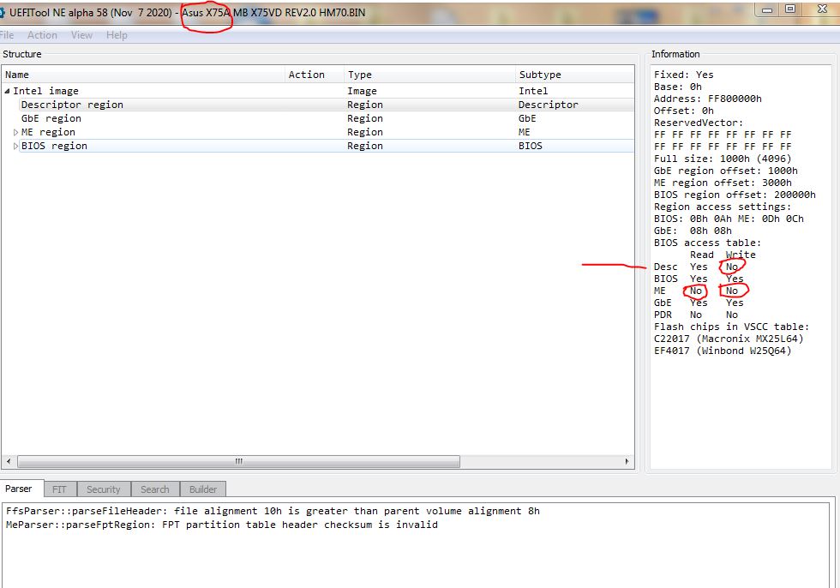
Task: Click the 'BIOS' subtype cell
Action: (x=531, y=146)
